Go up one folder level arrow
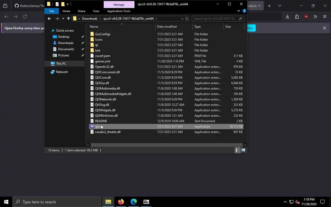The image size is (331, 207). pos(69,19)
